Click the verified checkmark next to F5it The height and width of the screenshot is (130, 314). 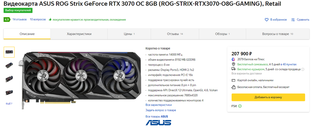pos(240,106)
